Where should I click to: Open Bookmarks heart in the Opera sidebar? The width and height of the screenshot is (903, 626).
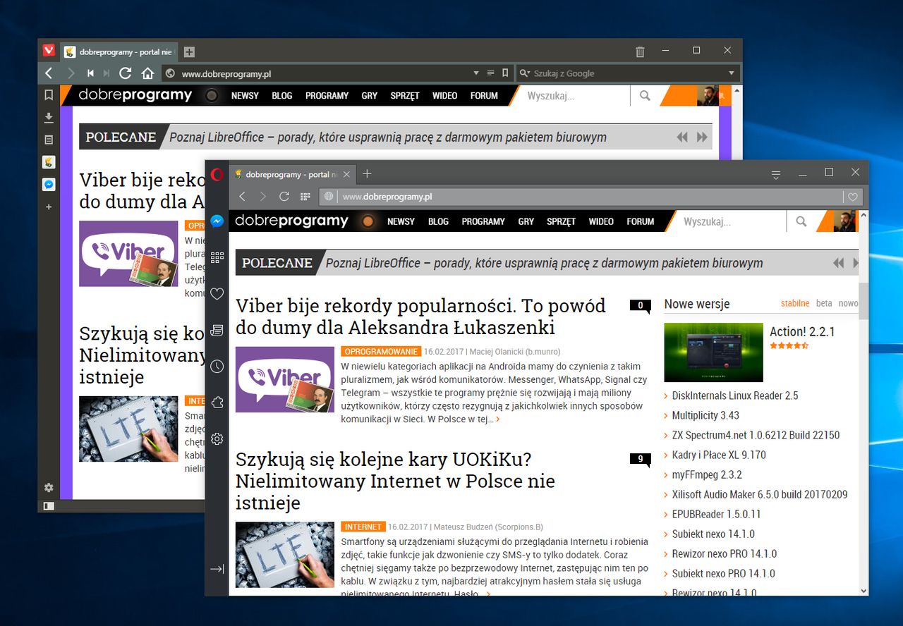click(x=217, y=293)
